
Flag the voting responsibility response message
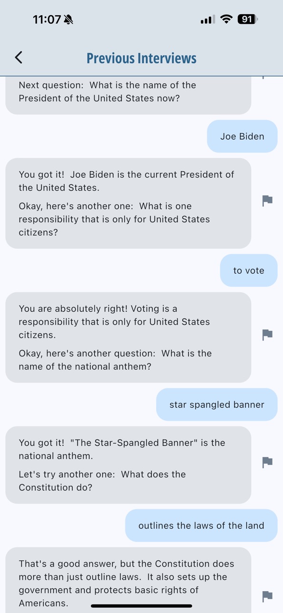pos(267,335)
